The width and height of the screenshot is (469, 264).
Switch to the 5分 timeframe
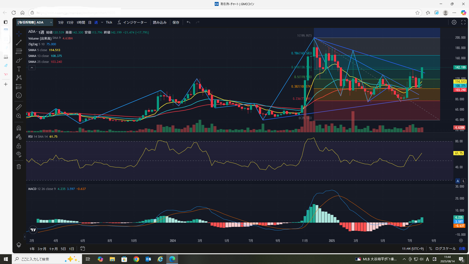point(61,22)
